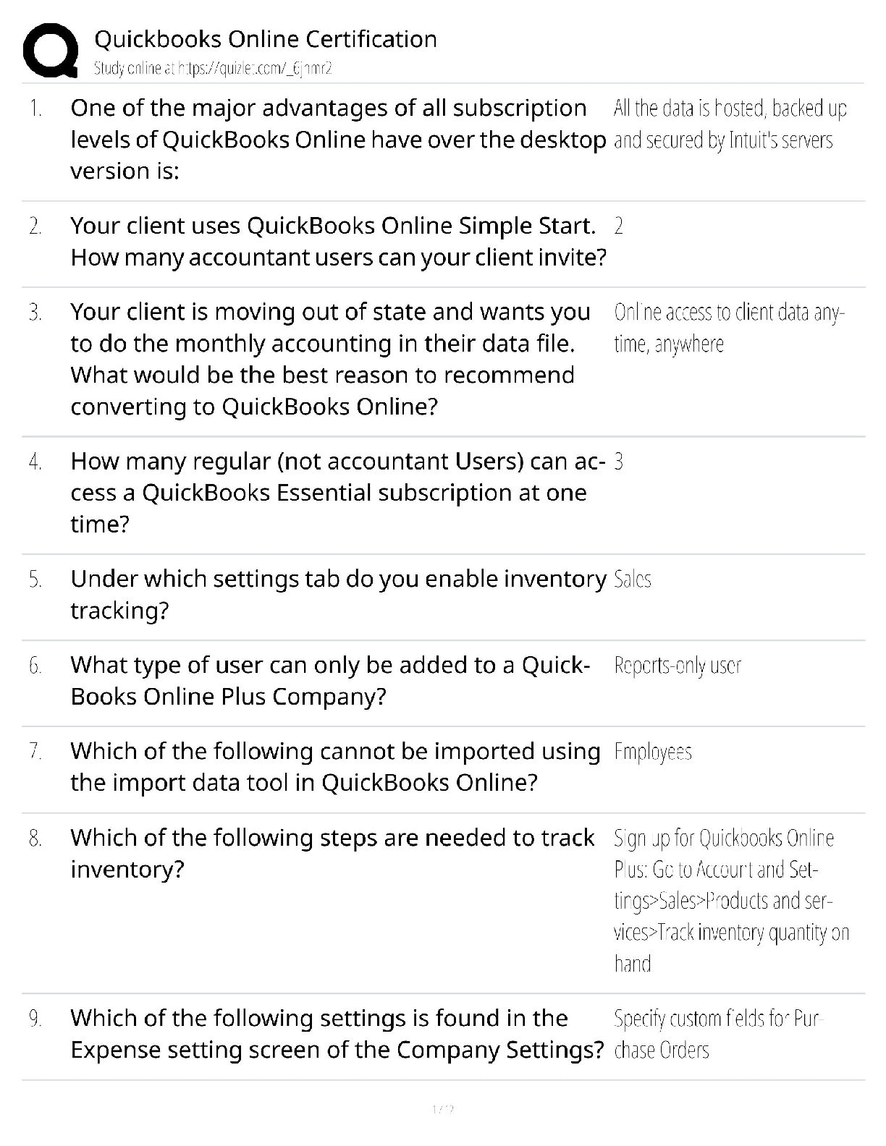Select the enable inventory tracking question
This screenshot has width=886, height=1146.
tap(338, 595)
